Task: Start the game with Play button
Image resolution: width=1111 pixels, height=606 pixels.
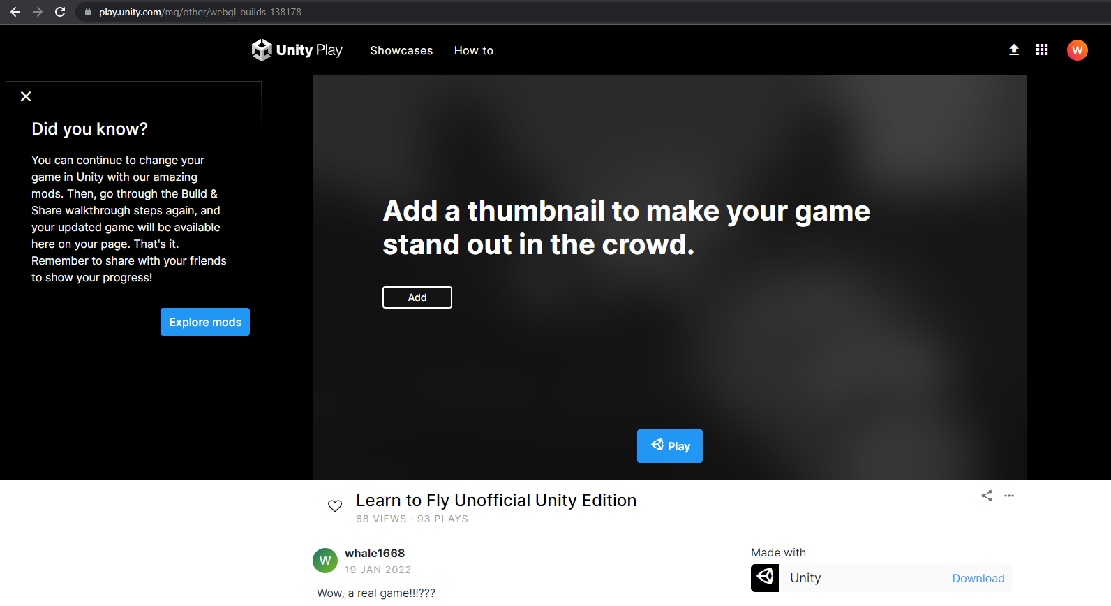Action: pos(669,446)
